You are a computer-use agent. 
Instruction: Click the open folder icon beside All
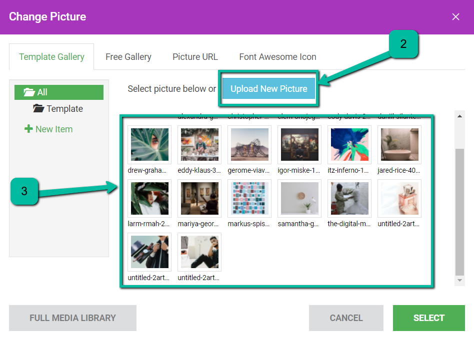click(x=29, y=92)
